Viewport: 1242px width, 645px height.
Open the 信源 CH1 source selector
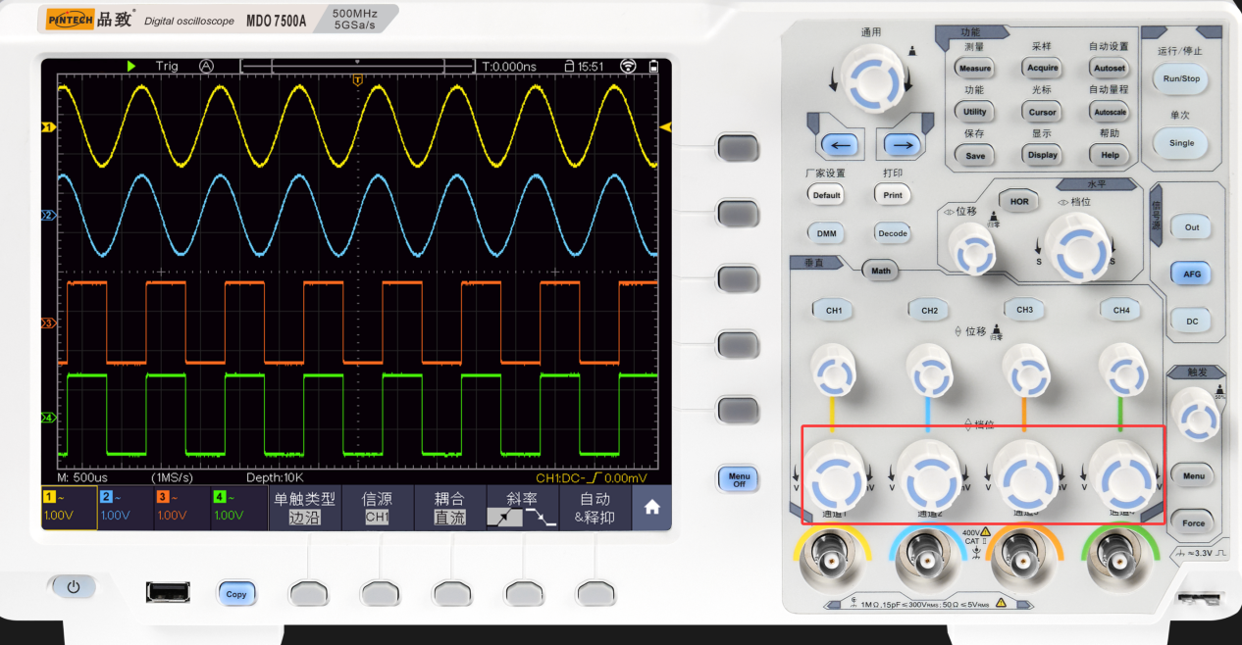(x=377, y=508)
